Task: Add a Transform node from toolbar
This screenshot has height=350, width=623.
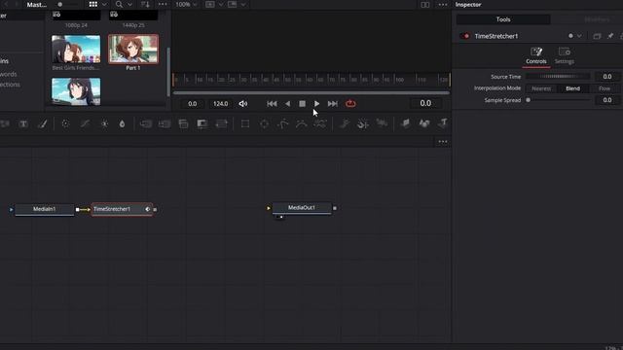Action: [221, 123]
